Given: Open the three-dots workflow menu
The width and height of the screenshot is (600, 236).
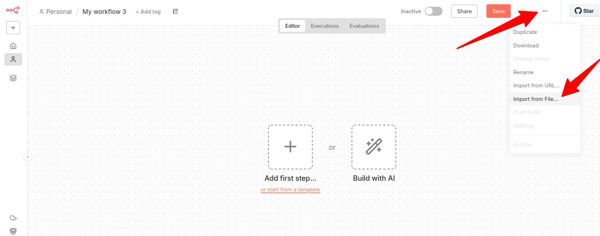Looking at the screenshot, I should pyautogui.click(x=545, y=11).
